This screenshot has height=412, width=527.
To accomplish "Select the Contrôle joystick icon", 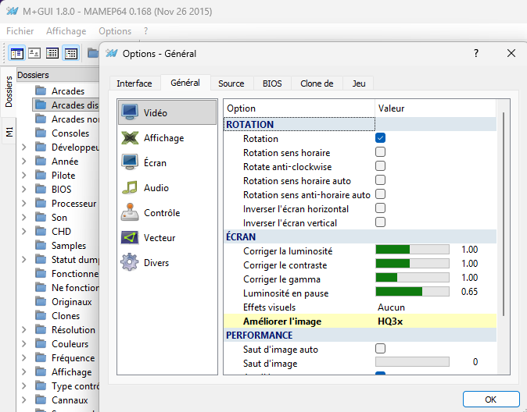I will 130,213.
